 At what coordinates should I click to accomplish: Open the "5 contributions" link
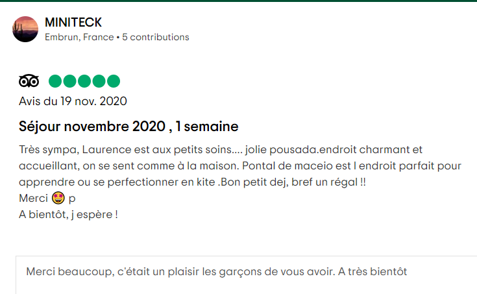(156, 37)
